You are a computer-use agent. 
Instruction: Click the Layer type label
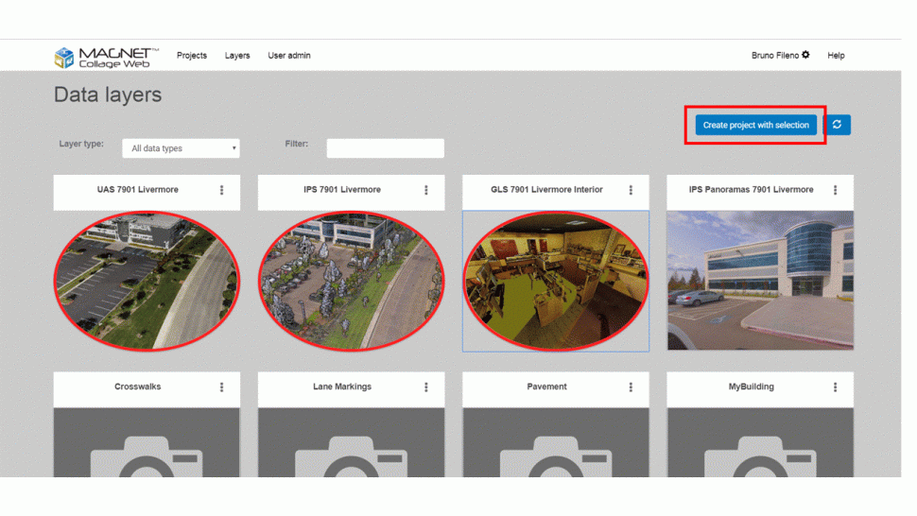point(81,144)
